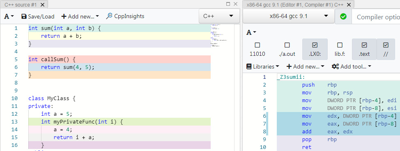
Task: Open the compiler pane font size menu
Action: pos(251,32)
